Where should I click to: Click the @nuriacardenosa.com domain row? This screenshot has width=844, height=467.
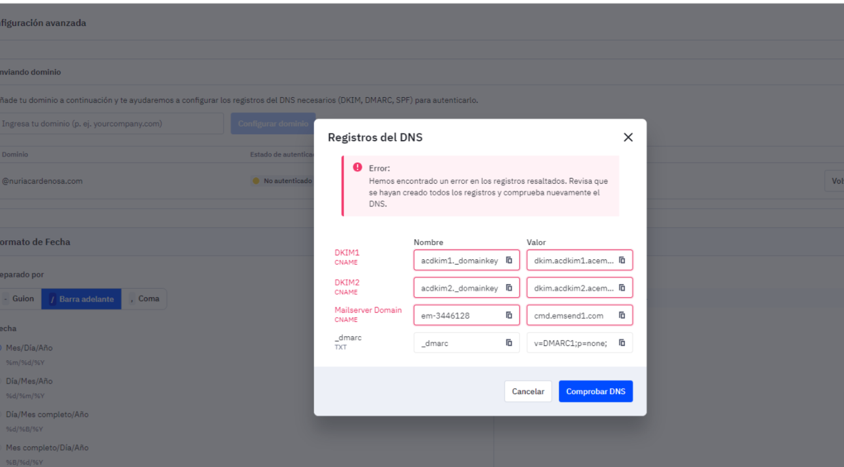(42, 181)
